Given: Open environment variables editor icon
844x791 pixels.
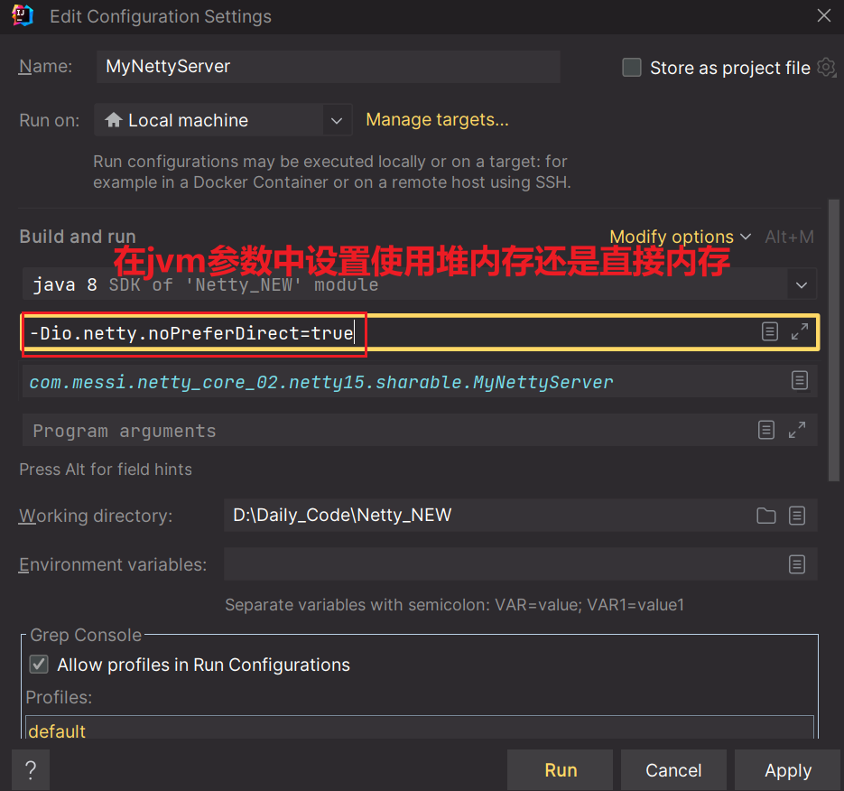Looking at the screenshot, I should point(797,563).
